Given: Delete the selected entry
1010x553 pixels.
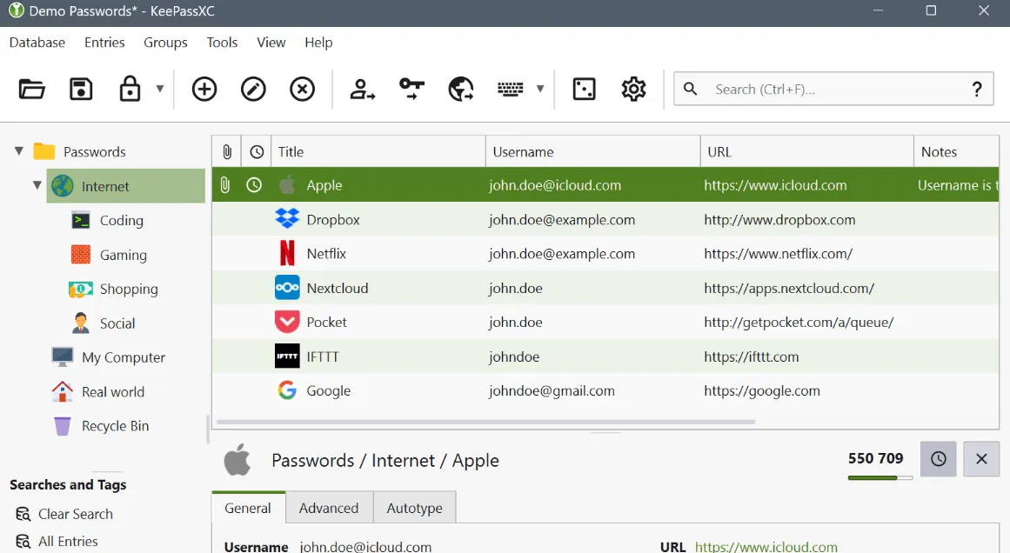Looking at the screenshot, I should pos(302,89).
